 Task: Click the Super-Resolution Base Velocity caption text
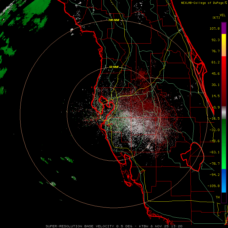click(x=114, y=226)
